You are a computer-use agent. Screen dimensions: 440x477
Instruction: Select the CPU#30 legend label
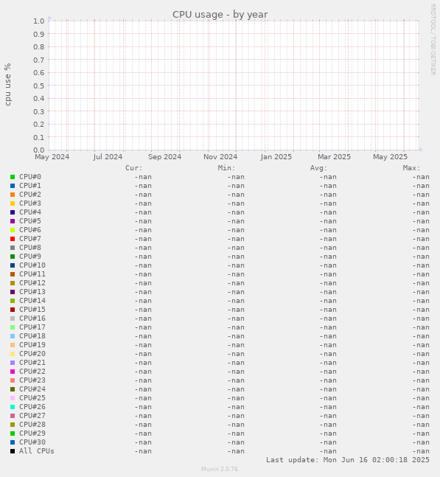tap(32, 442)
